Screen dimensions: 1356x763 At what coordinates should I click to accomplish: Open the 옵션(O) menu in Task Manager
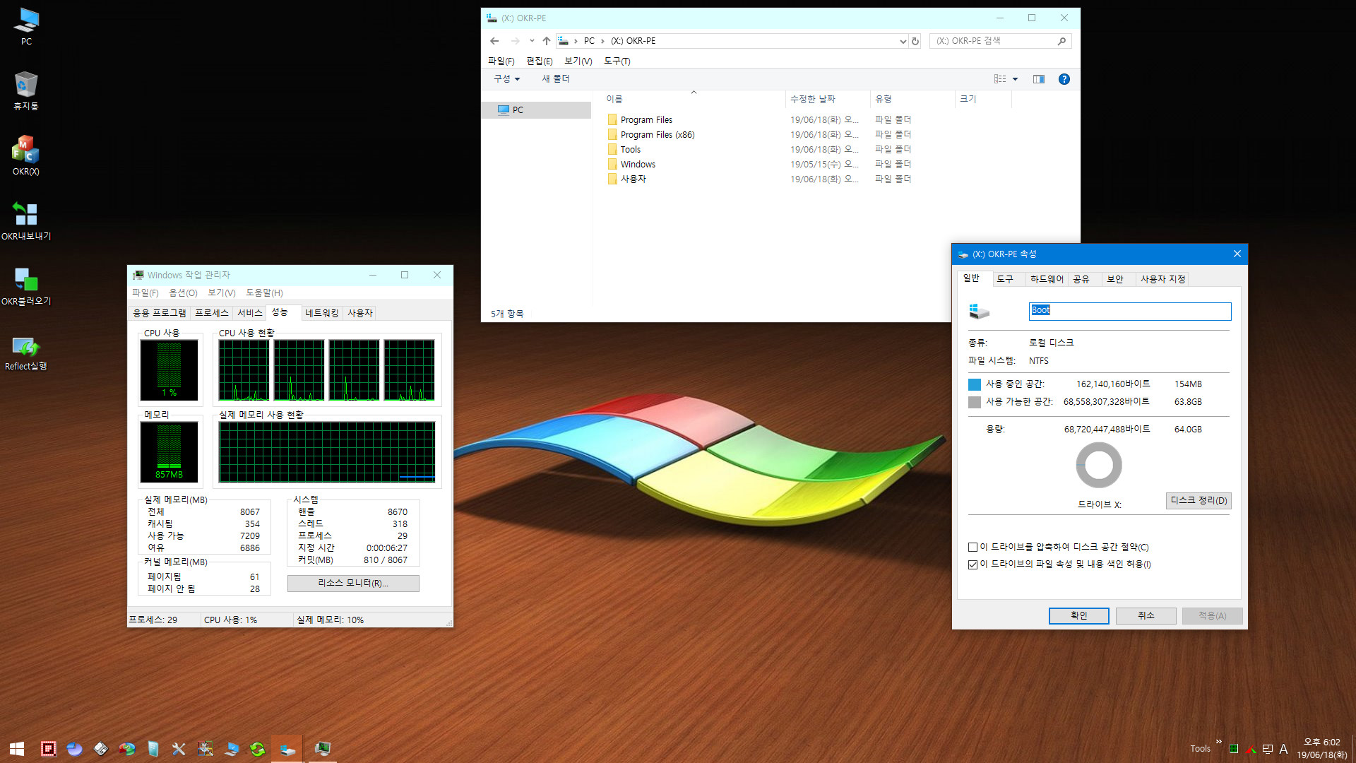coord(183,292)
